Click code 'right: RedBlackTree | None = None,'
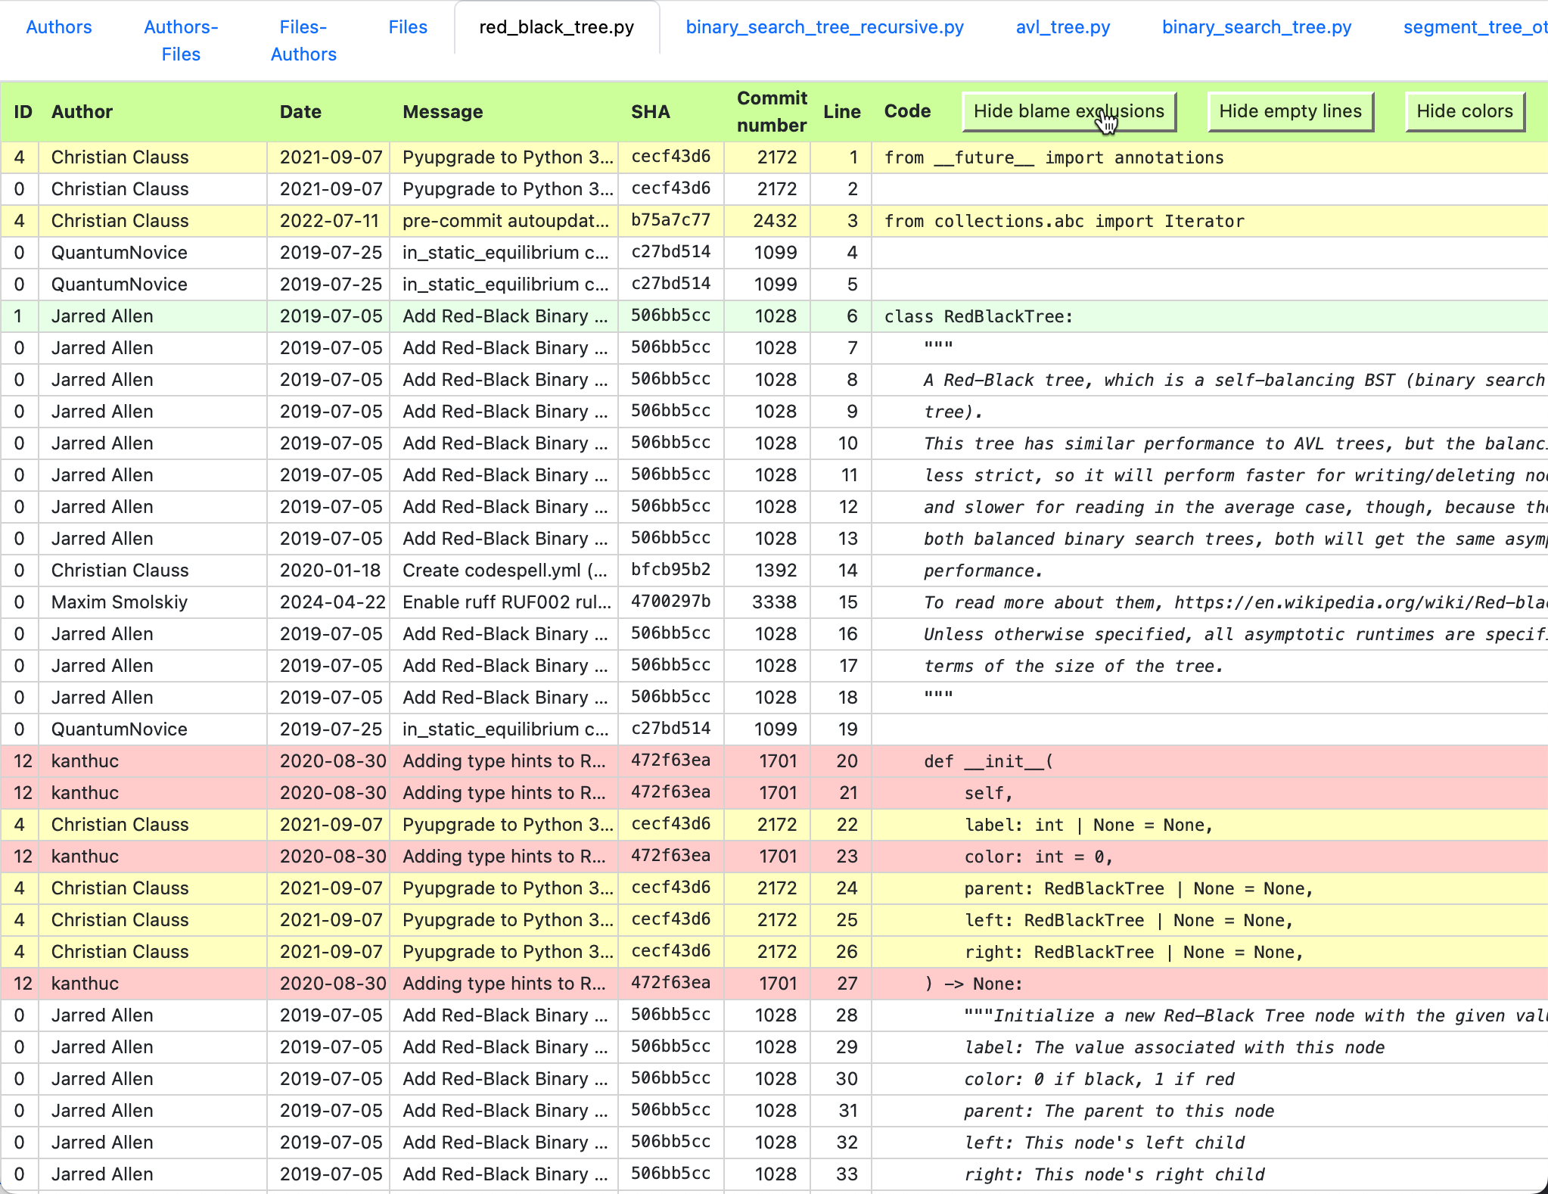This screenshot has height=1194, width=1548. (x=1133, y=952)
